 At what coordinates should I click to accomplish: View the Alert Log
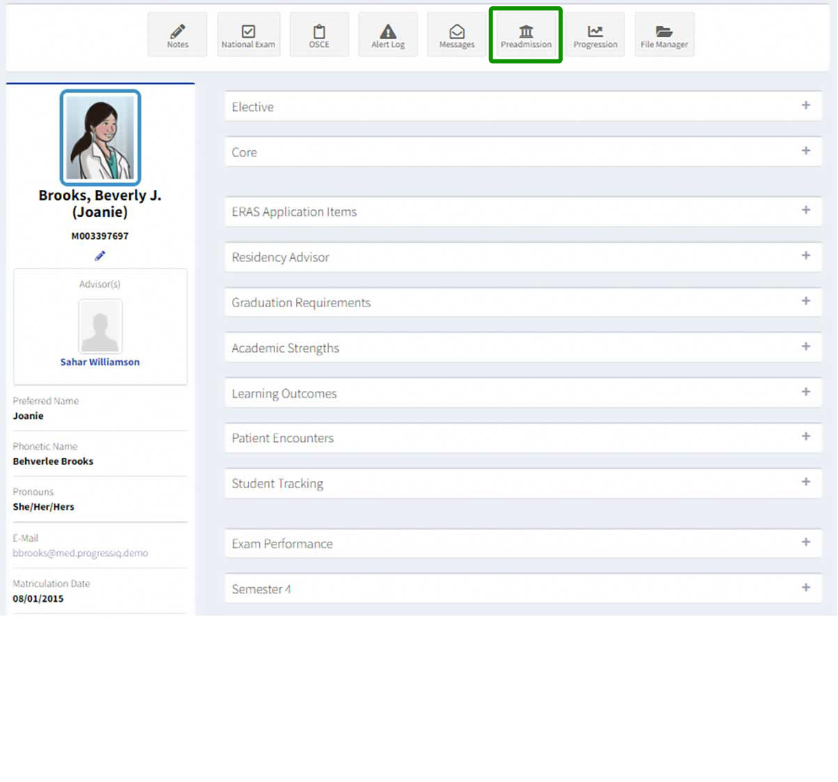coord(388,34)
